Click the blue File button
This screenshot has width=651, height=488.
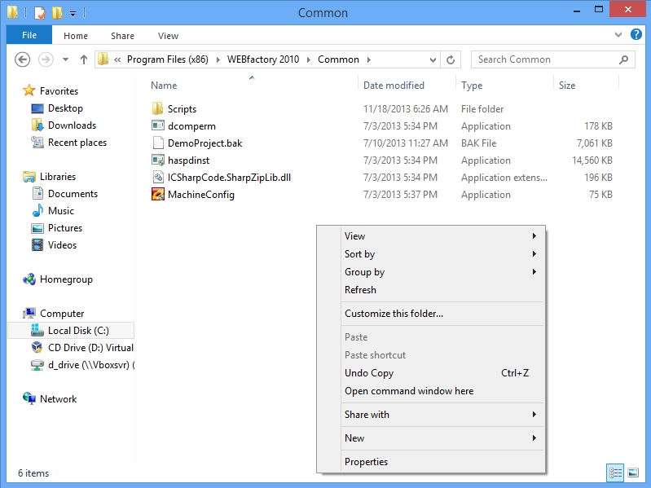coord(29,36)
